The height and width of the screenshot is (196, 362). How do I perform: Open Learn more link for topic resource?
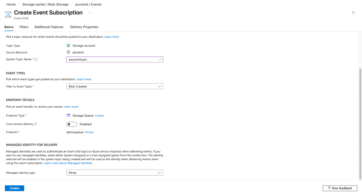tap(112, 37)
